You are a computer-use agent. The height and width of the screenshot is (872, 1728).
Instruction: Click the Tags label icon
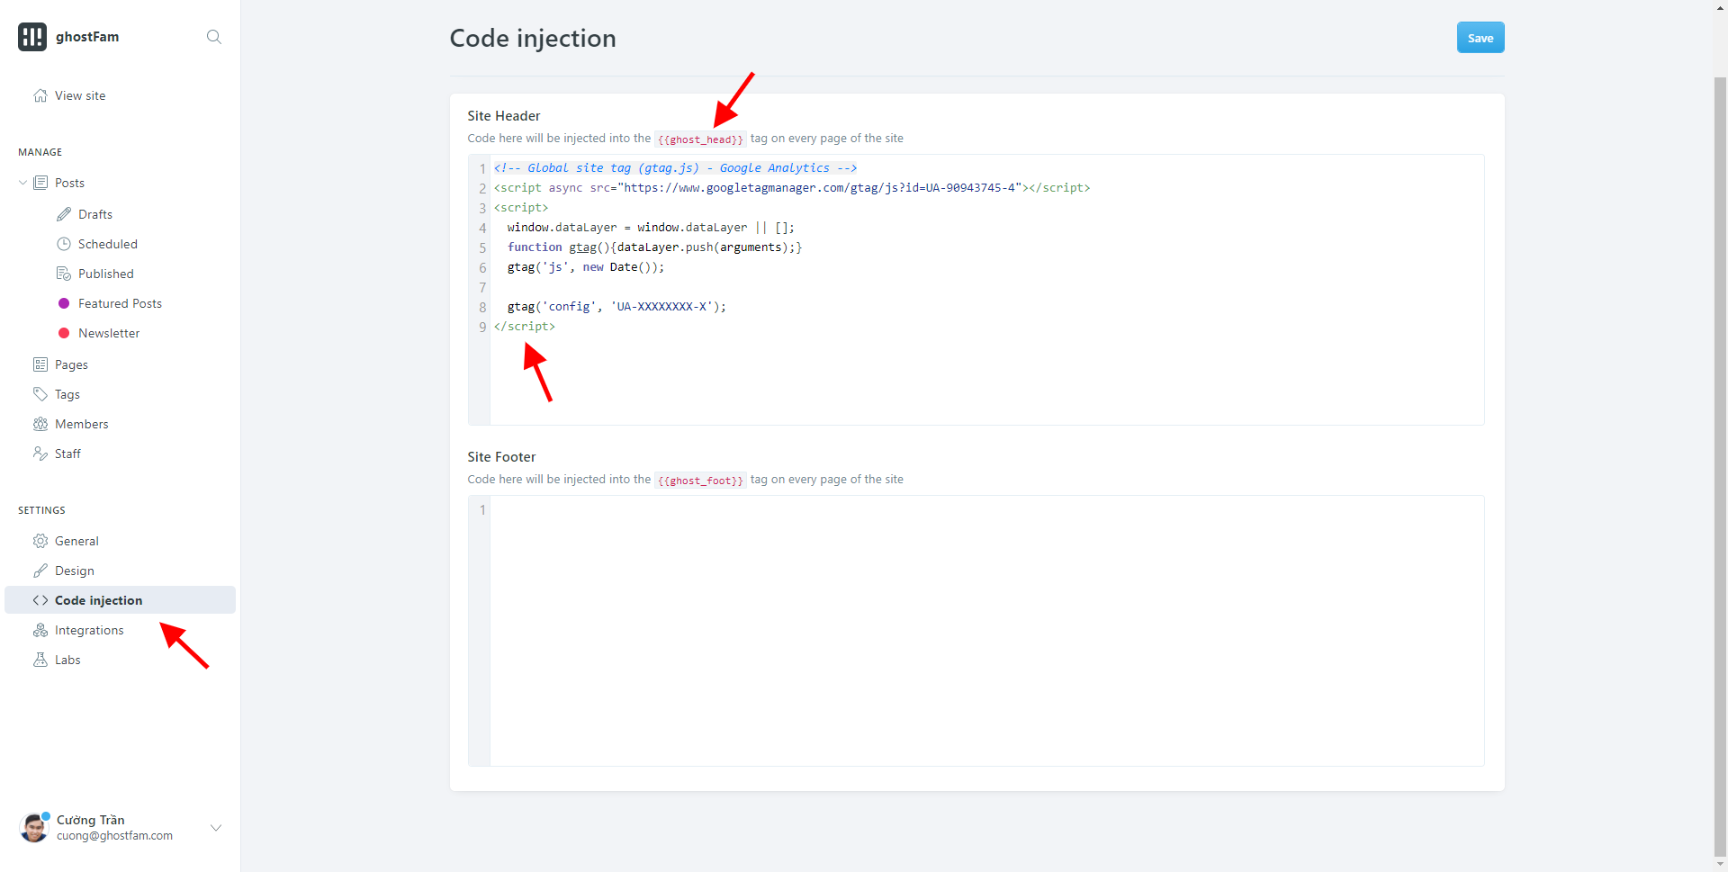click(40, 394)
